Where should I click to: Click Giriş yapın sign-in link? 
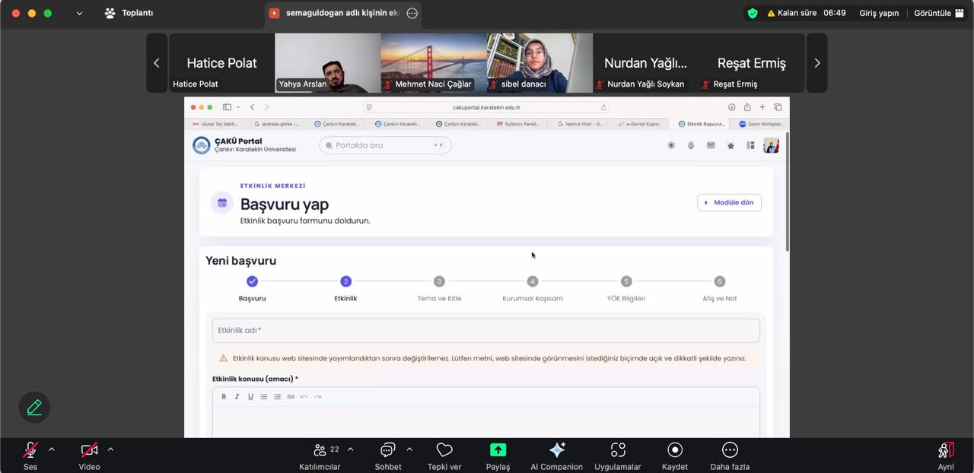879,13
